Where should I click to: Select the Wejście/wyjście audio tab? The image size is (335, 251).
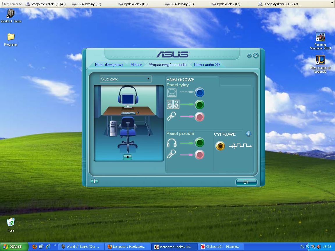168,65
